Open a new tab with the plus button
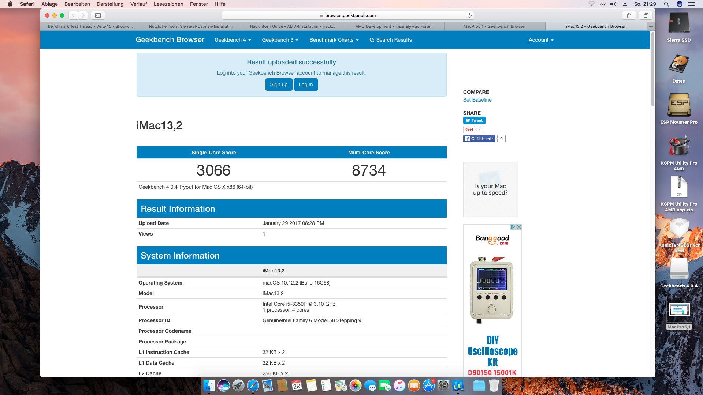The width and height of the screenshot is (703, 395). pyautogui.click(x=651, y=26)
